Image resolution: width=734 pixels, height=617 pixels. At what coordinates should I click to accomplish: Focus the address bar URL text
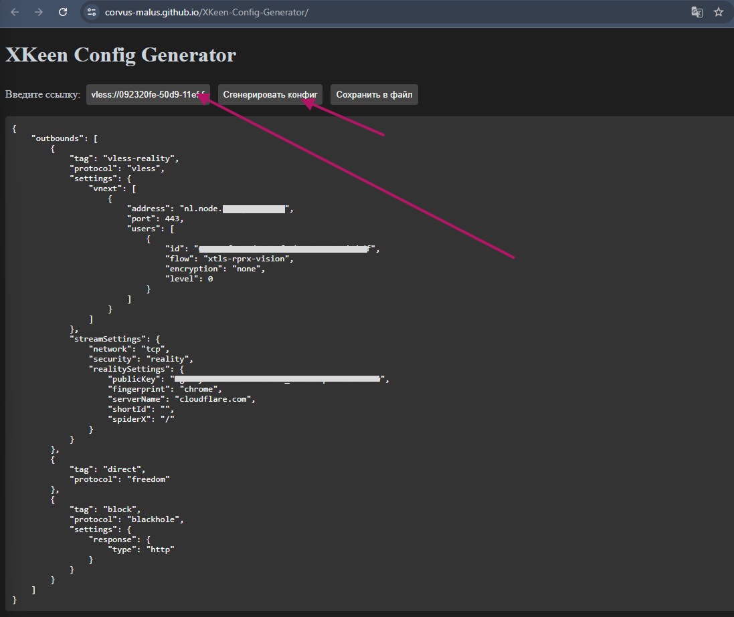click(207, 12)
